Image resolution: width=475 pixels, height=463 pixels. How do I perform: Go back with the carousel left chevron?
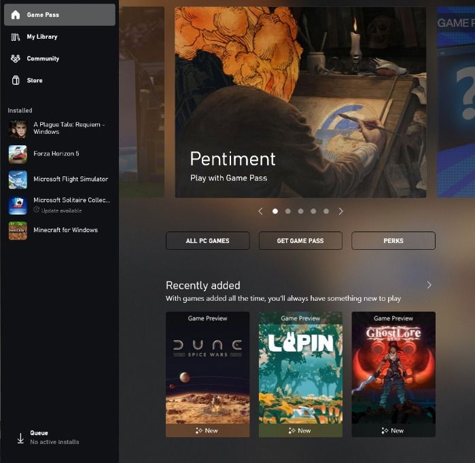[x=260, y=211]
